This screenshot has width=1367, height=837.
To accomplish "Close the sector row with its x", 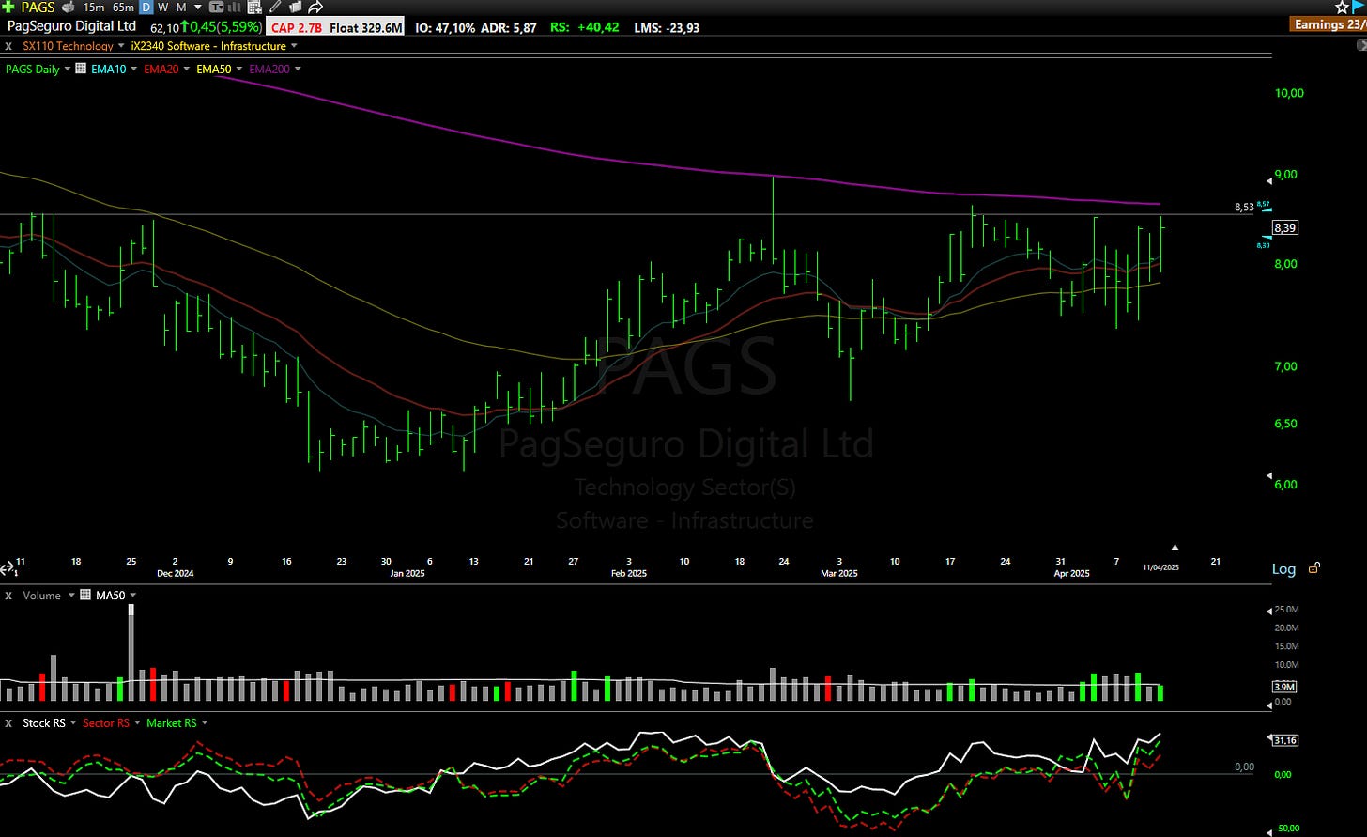I will [8, 46].
